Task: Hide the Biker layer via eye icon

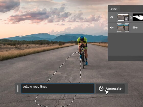Action: [112, 28]
